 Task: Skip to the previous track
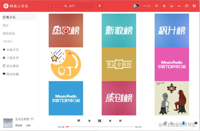[89, 121]
